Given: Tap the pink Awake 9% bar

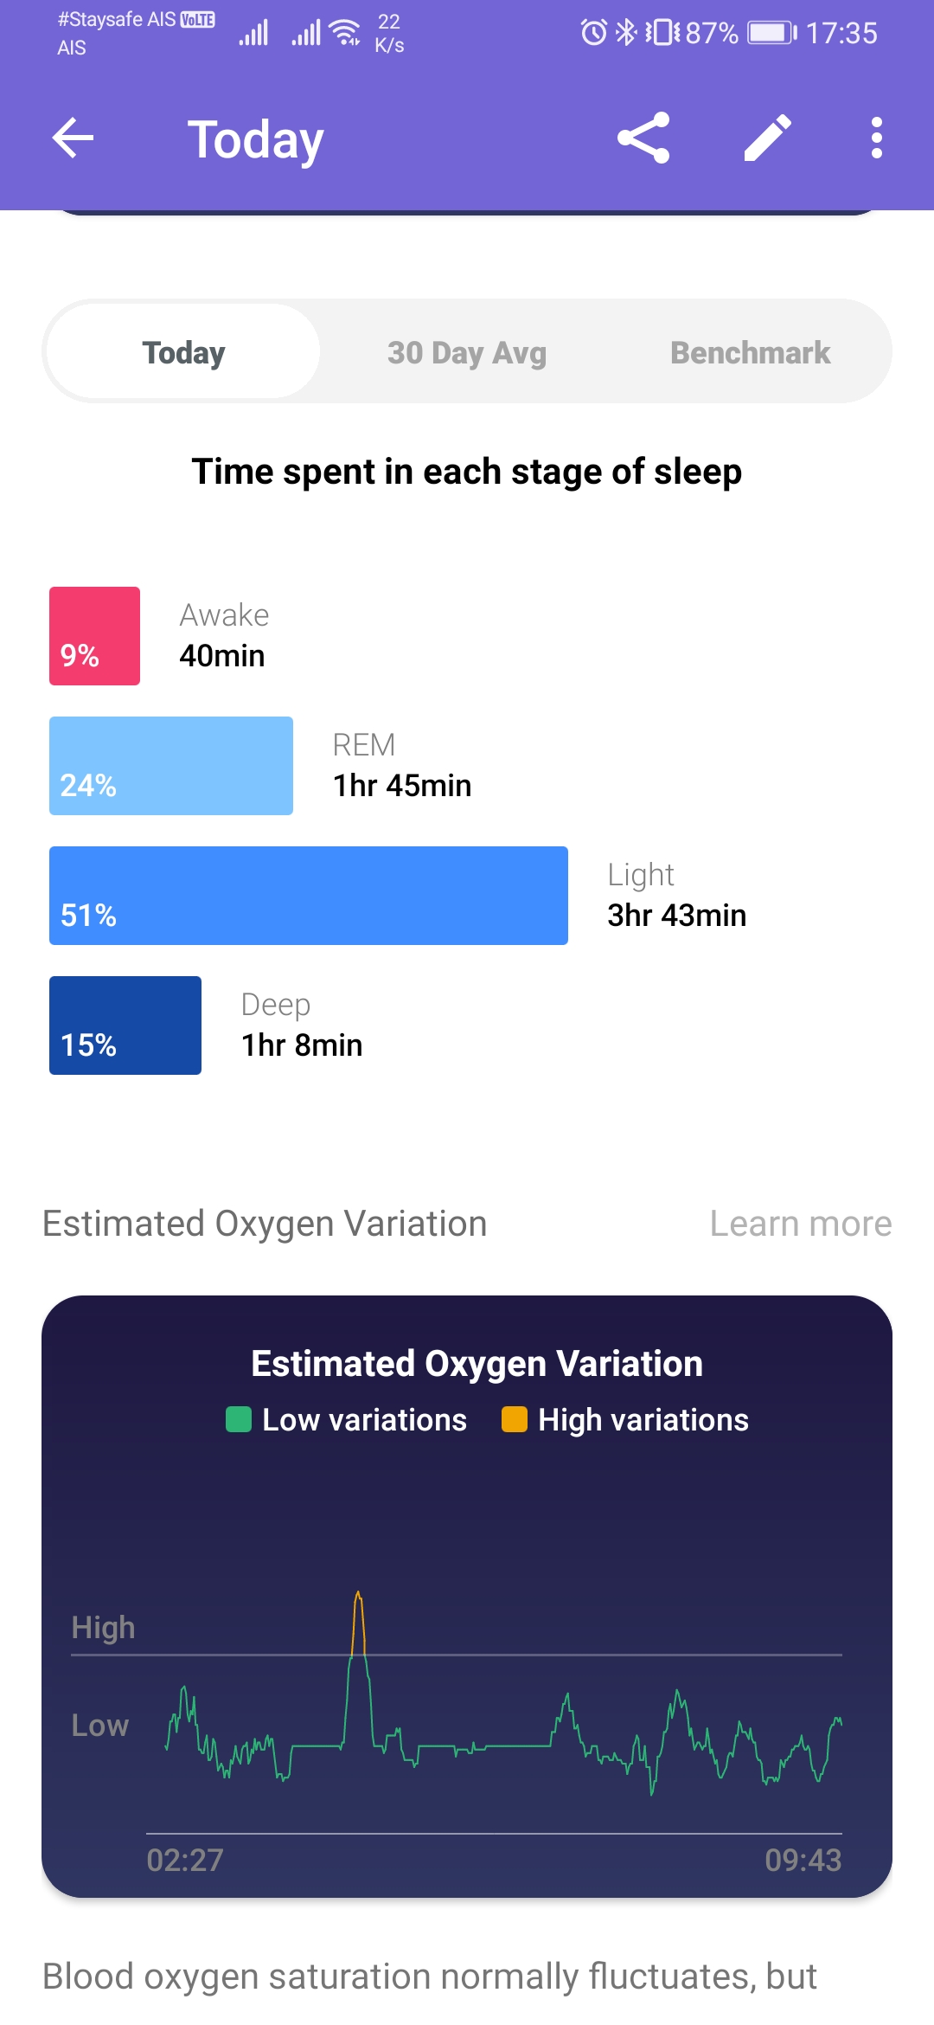Looking at the screenshot, I should pyautogui.click(x=94, y=636).
